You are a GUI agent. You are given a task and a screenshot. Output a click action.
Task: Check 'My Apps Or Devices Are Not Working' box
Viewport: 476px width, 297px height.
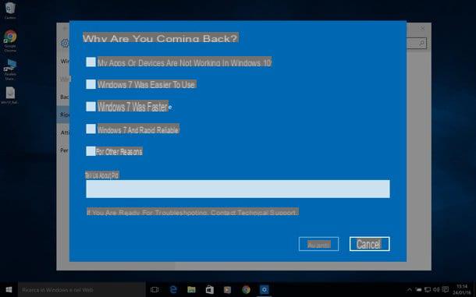[91, 62]
